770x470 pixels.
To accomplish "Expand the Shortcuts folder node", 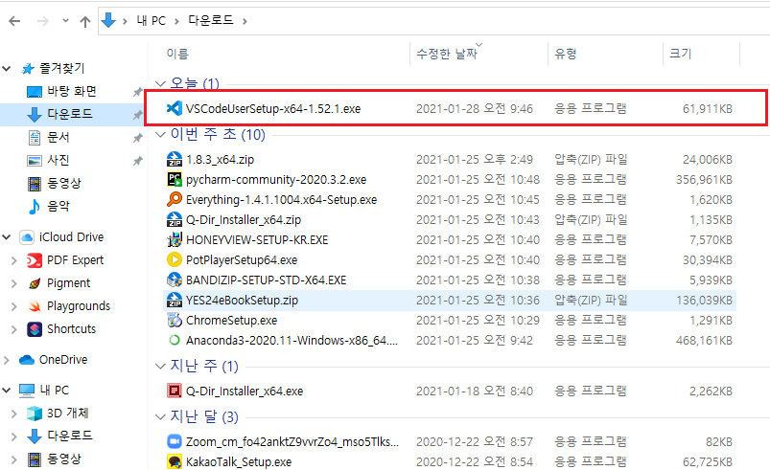I will coord(14,329).
